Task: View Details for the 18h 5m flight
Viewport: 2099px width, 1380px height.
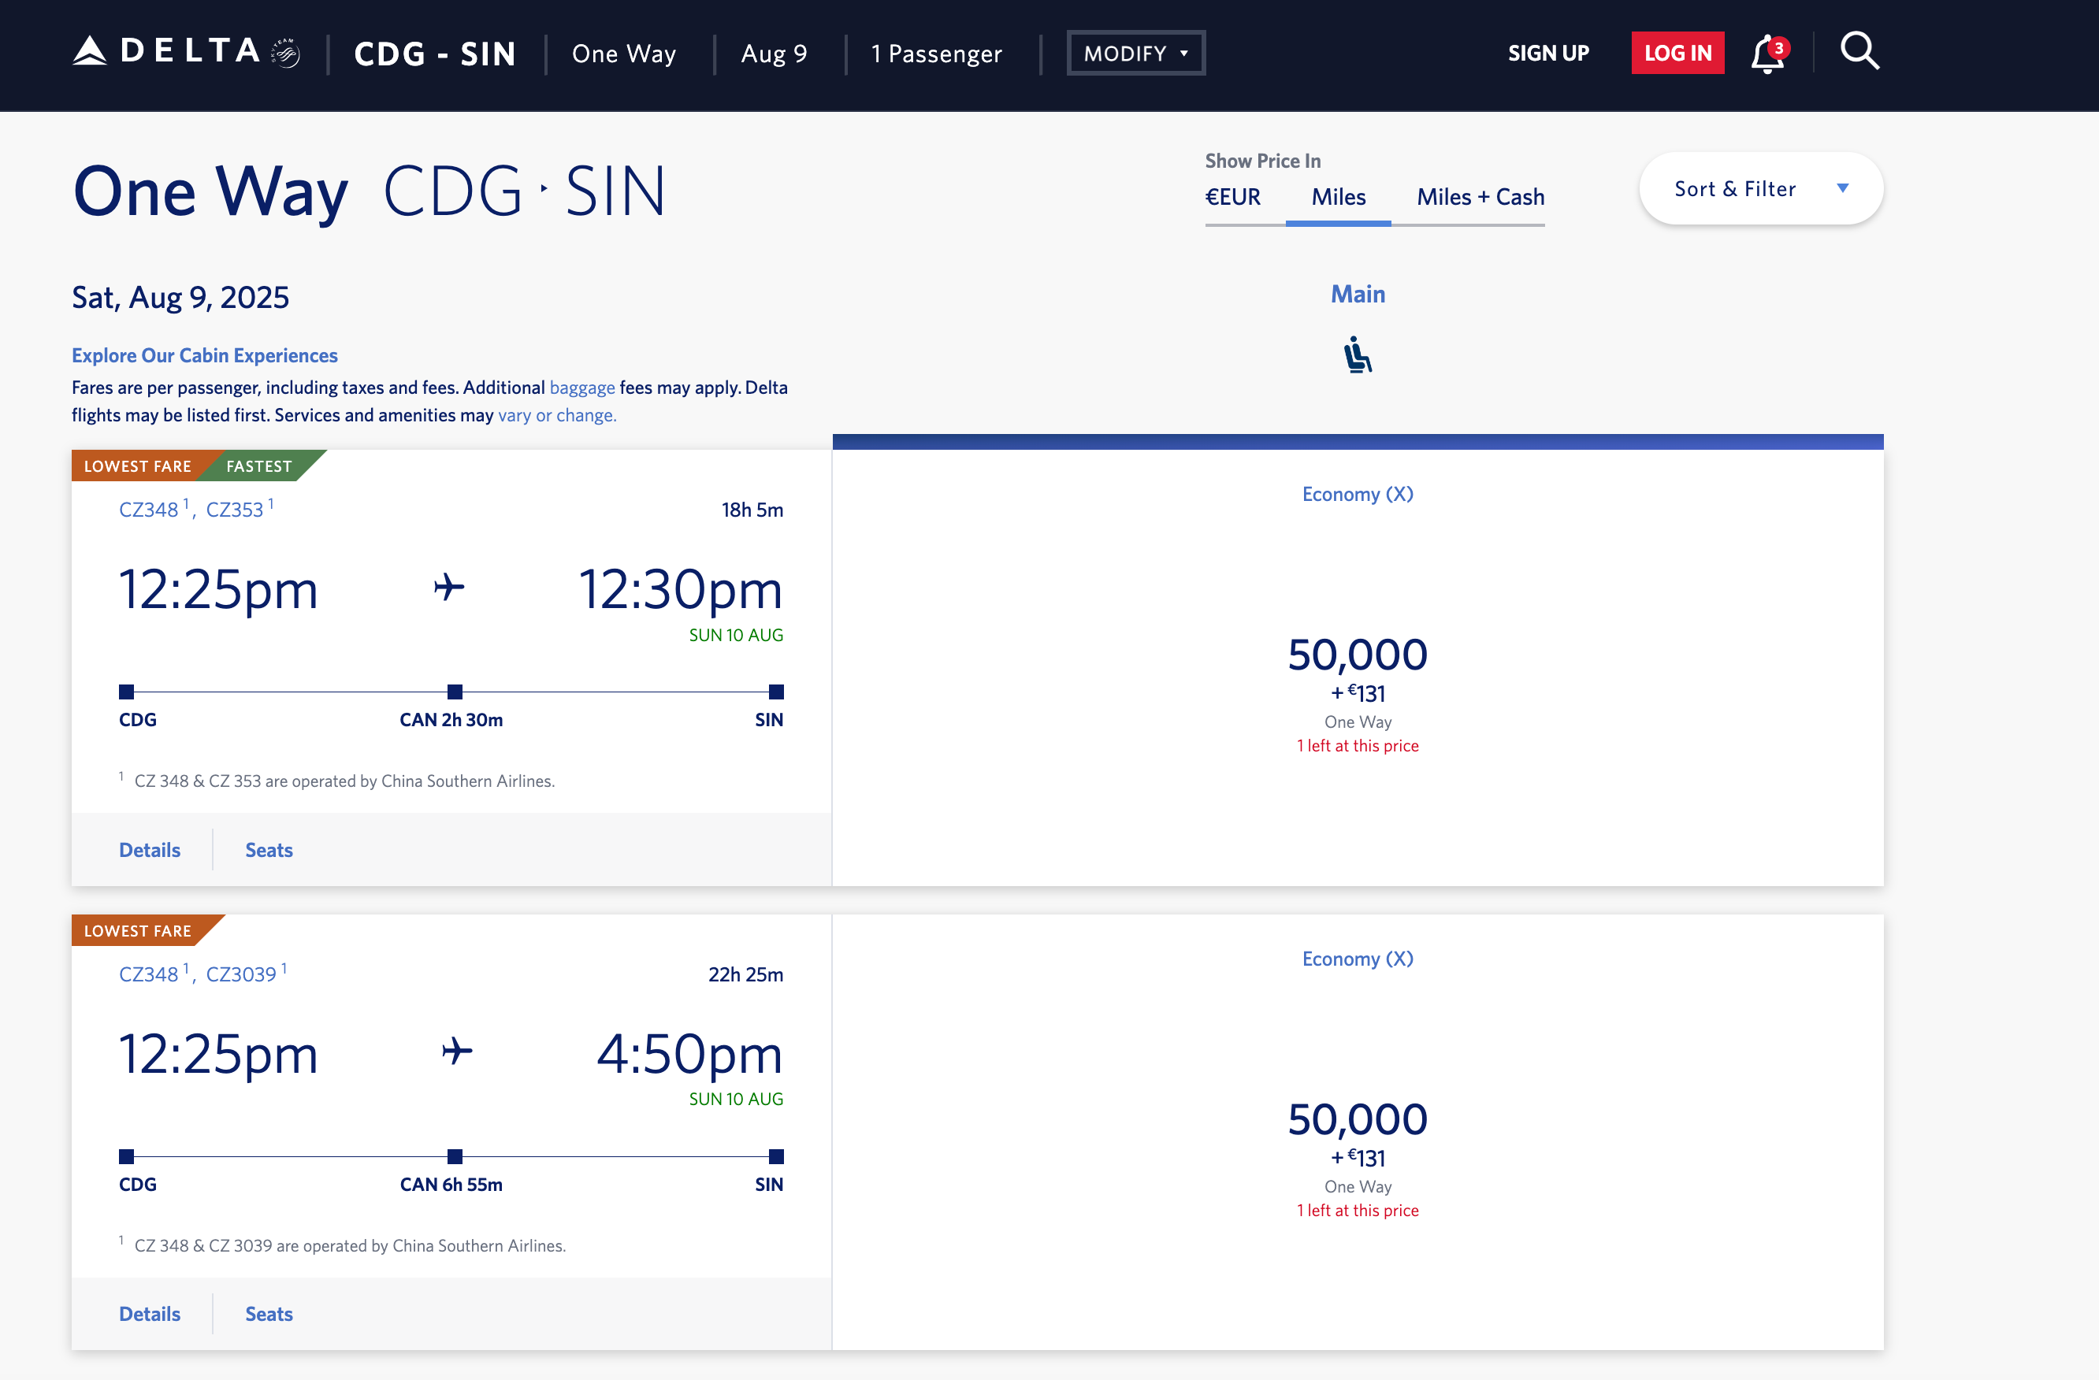Action: [150, 850]
